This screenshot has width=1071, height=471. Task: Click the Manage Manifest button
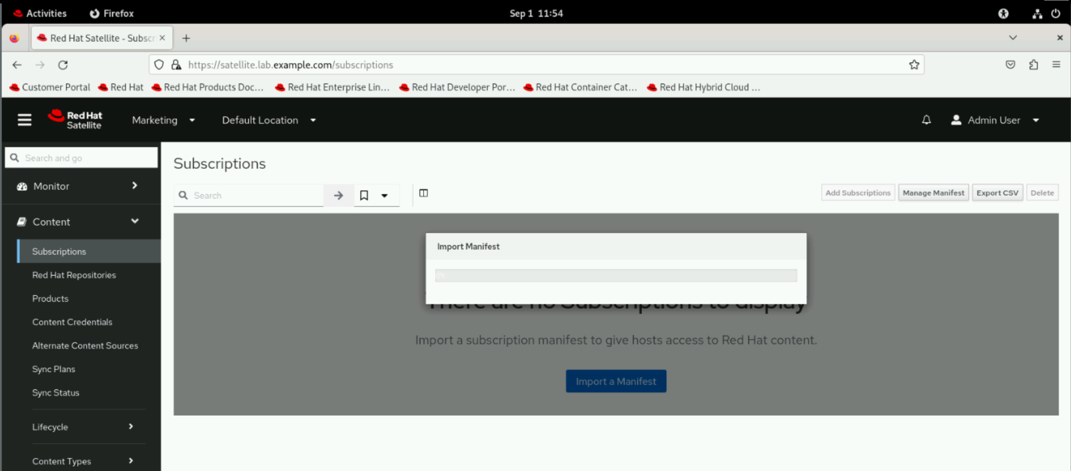(x=933, y=193)
